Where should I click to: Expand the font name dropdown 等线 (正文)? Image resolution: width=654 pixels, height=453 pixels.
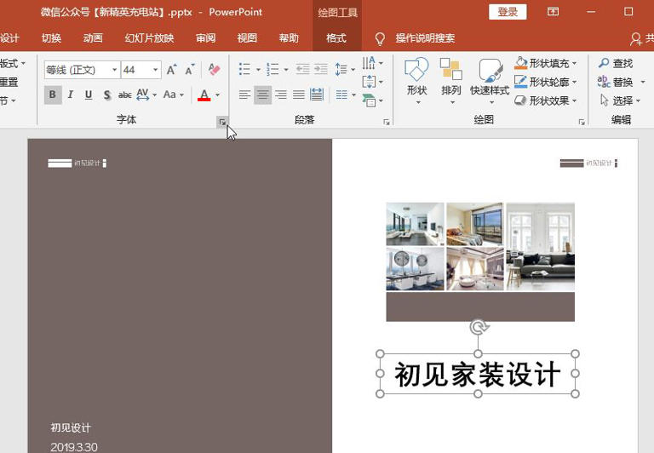[114, 70]
